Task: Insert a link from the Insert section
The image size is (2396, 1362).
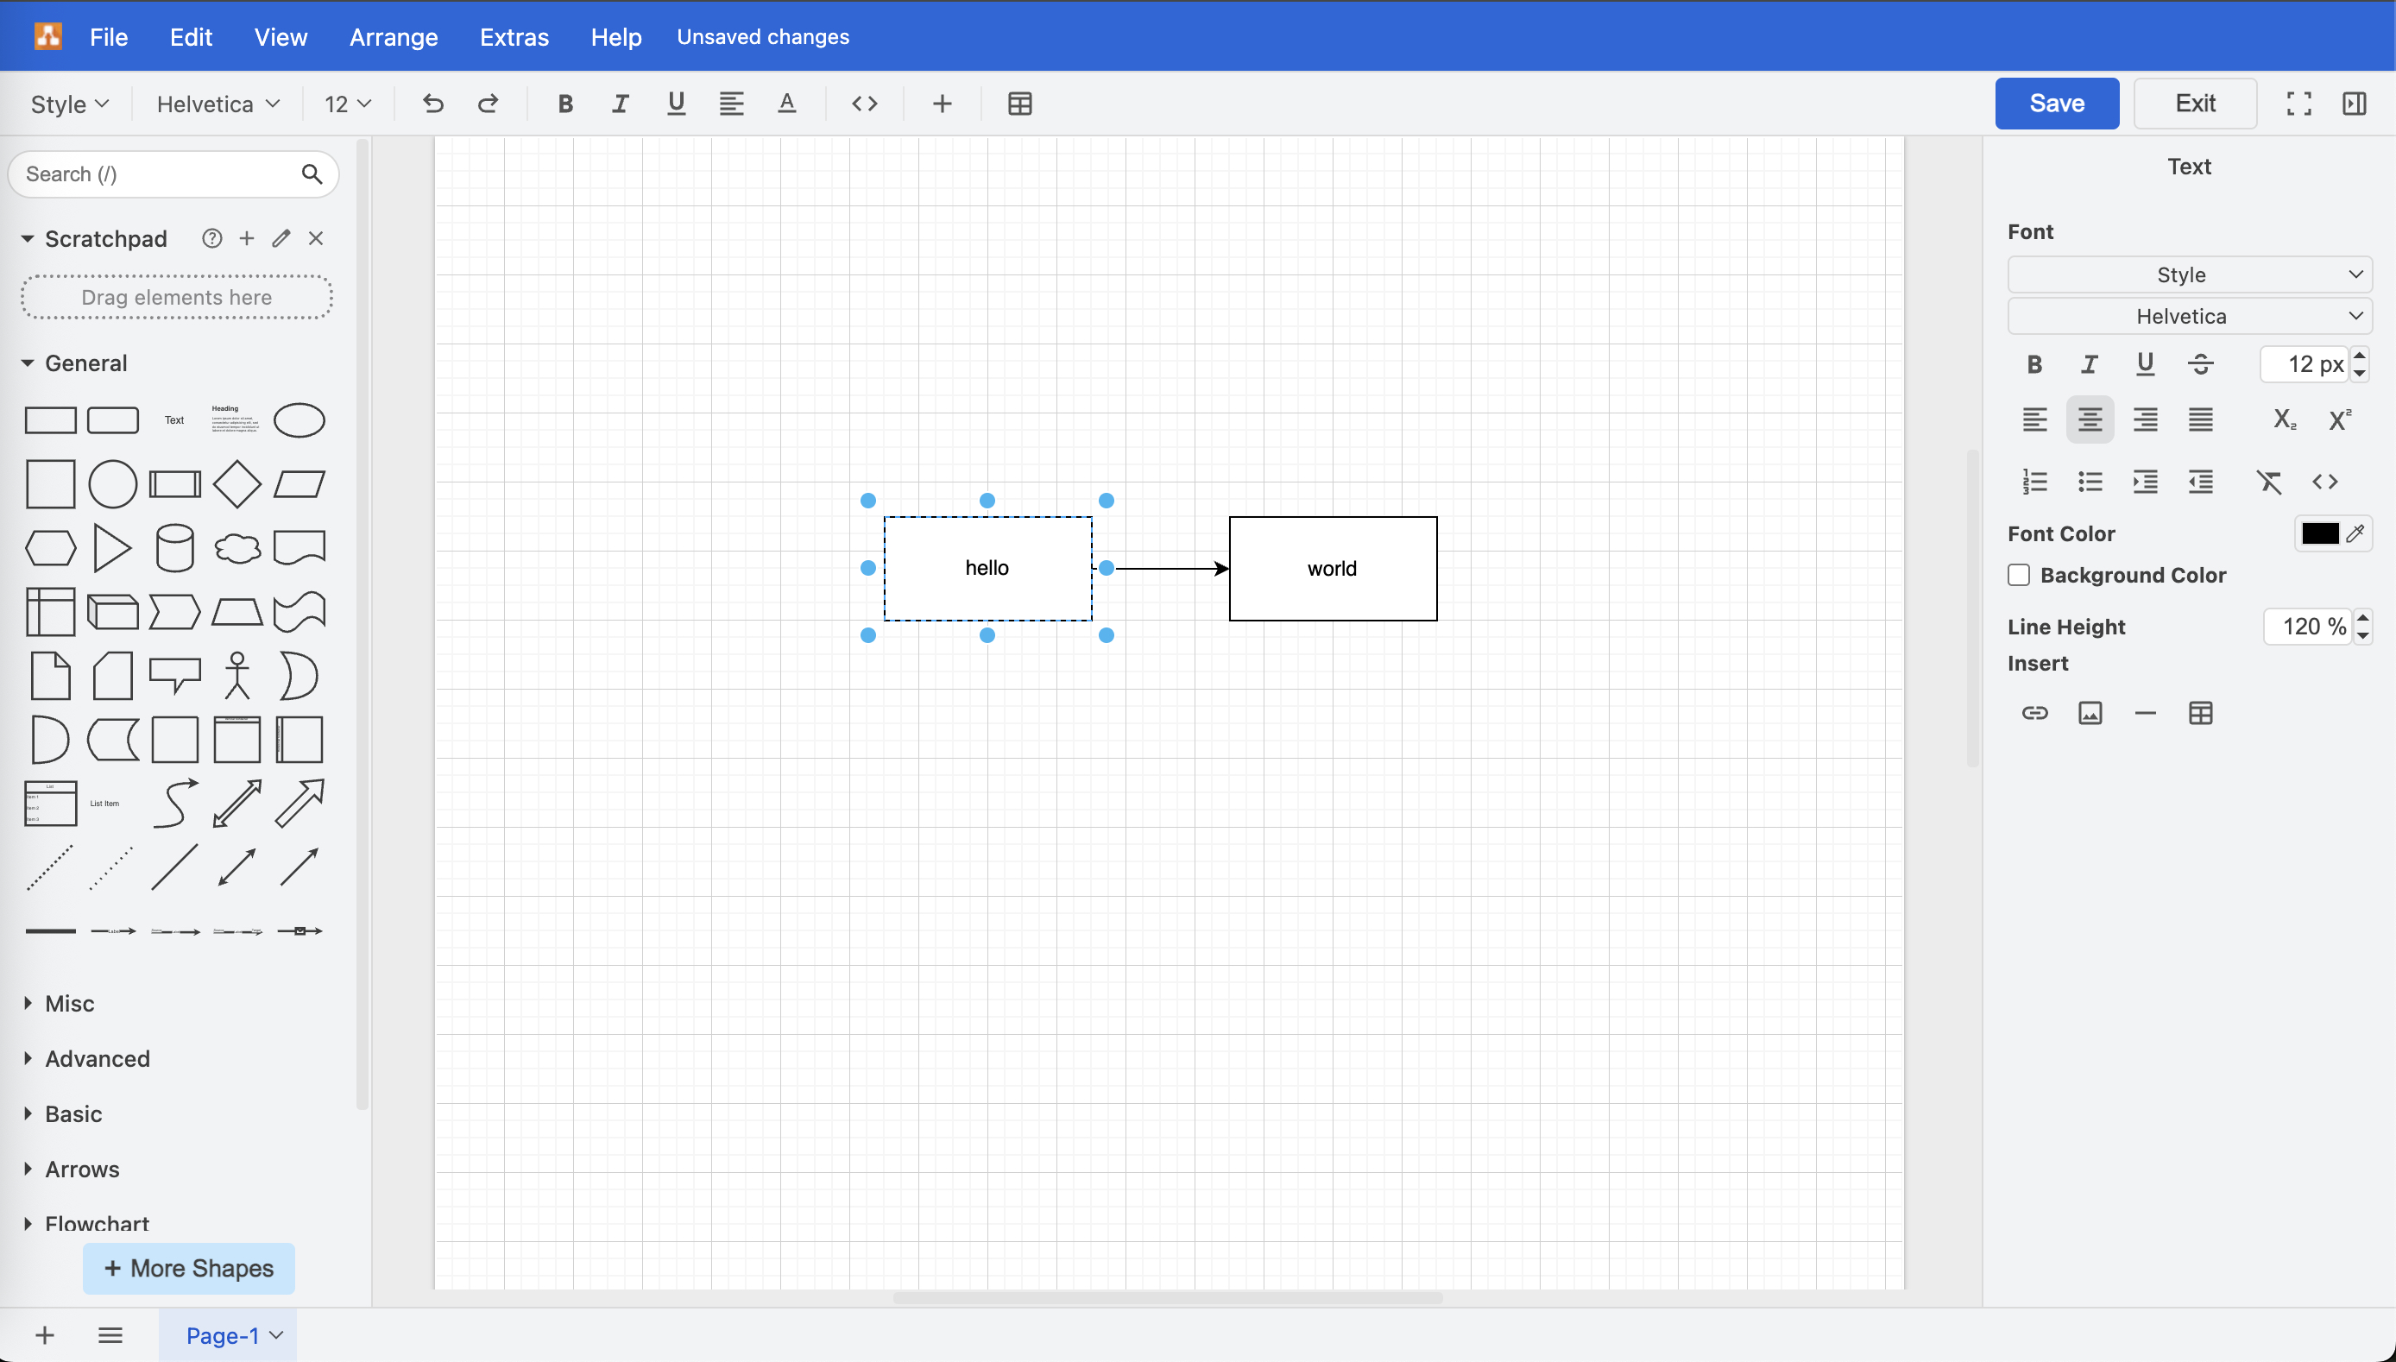Action: pyautogui.click(x=2034, y=714)
